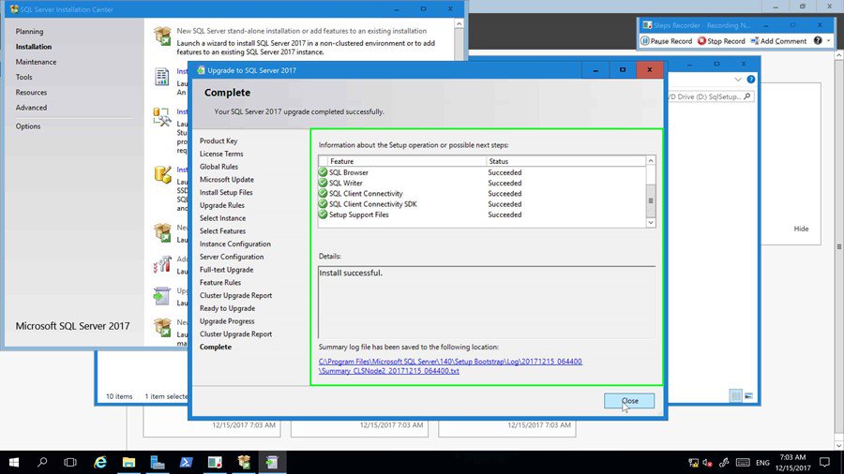Open the Steps Recorder help icon
844x474 pixels.
point(818,41)
